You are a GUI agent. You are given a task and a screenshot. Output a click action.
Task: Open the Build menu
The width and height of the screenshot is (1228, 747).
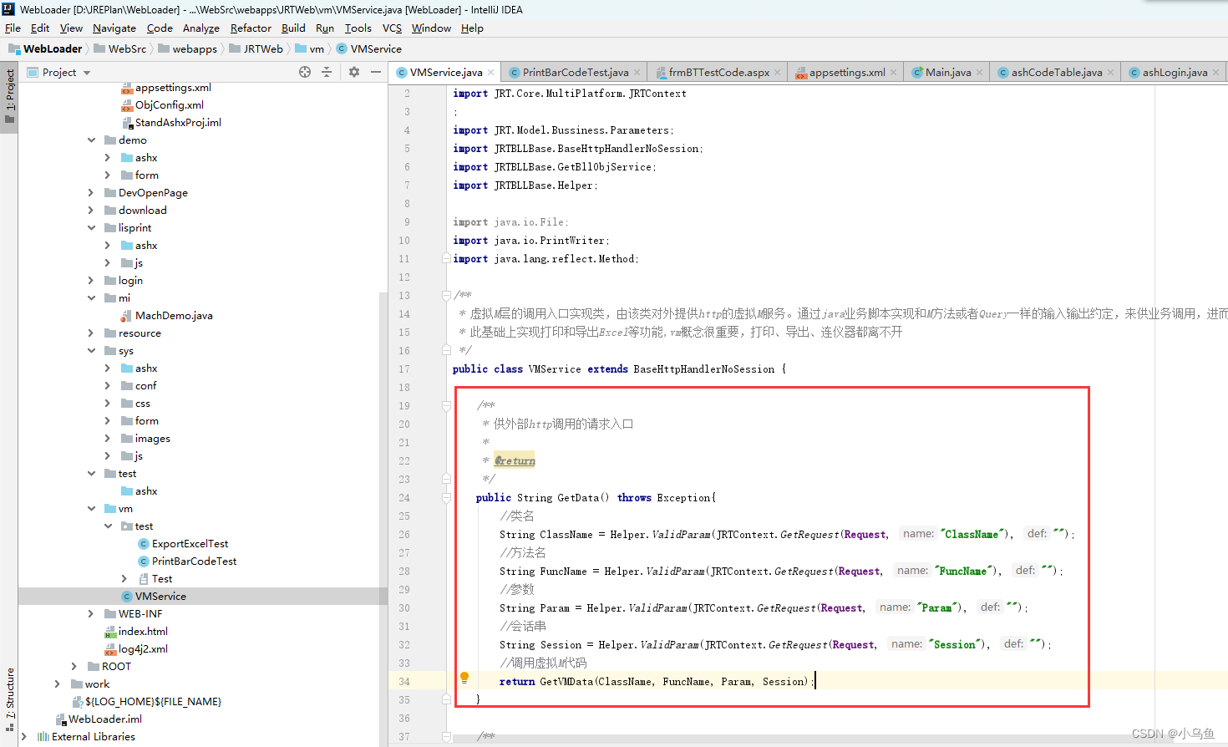click(293, 28)
